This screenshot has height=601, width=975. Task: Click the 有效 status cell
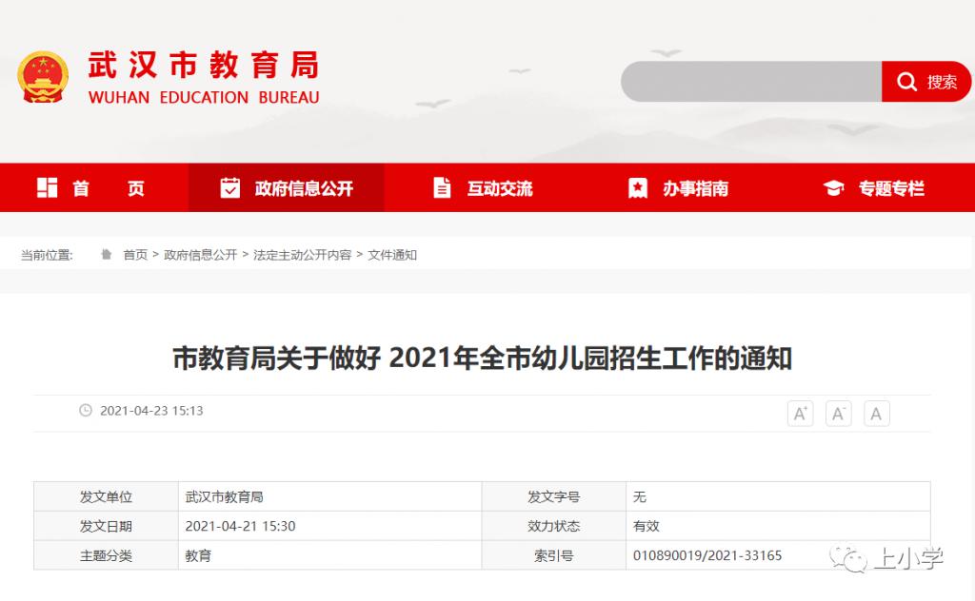point(779,526)
